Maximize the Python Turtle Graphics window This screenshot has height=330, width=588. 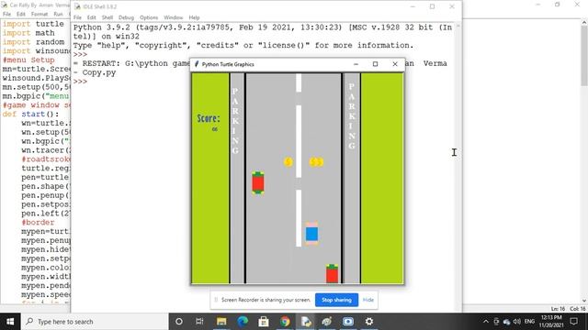pyautogui.click(x=375, y=64)
